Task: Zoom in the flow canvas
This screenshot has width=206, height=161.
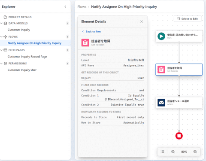Action: pos(195,152)
